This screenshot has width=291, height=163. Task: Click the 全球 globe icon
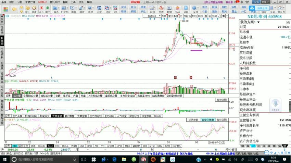pyautogui.click(x=194, y=8)
